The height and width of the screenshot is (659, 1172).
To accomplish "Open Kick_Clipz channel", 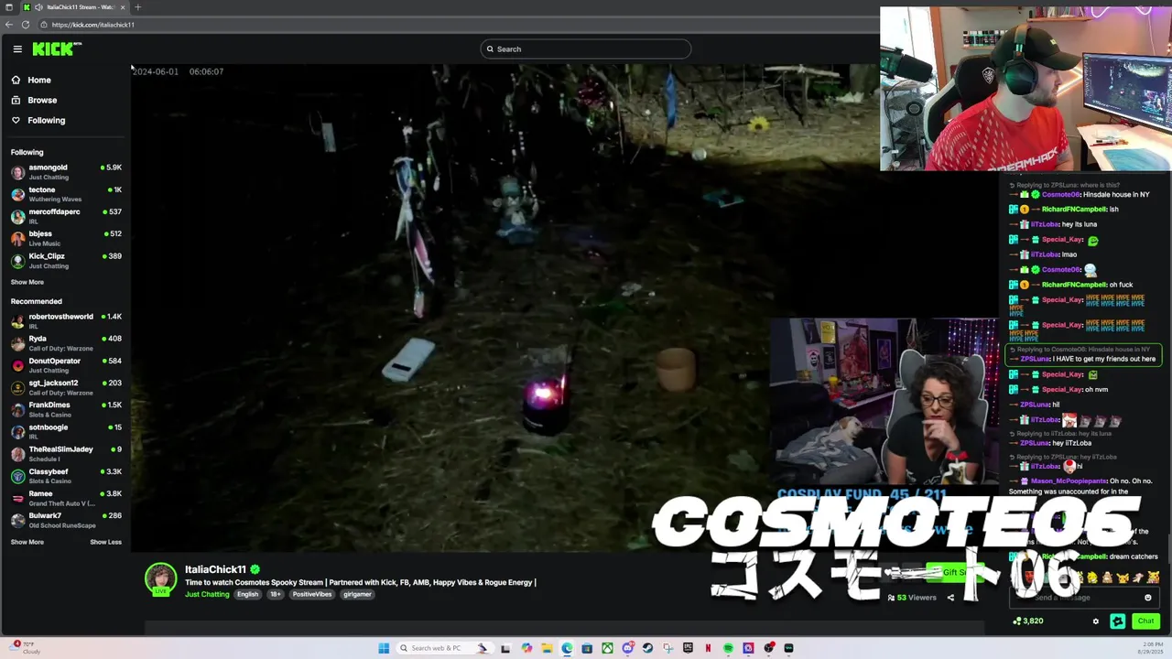I will 66,261.
